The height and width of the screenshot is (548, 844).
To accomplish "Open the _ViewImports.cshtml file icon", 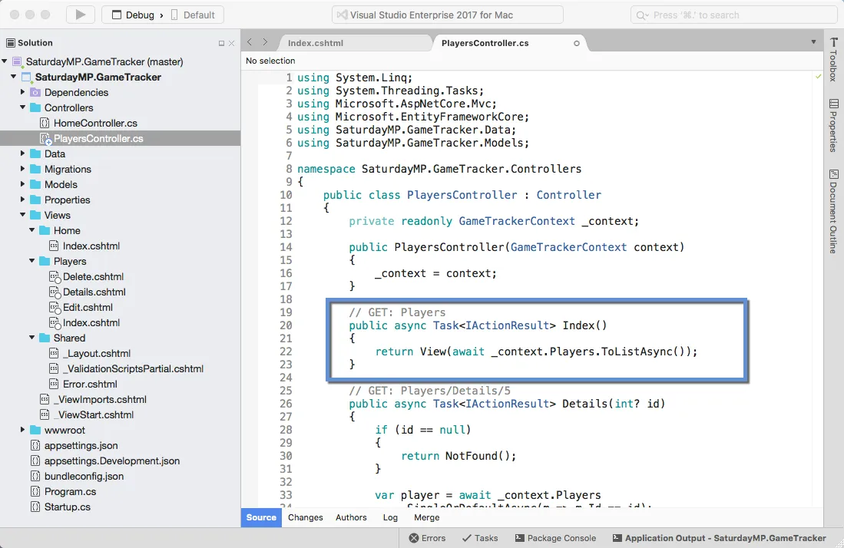I will [45, 399].
